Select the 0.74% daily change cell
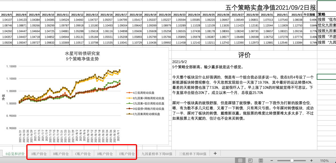Image resolution: width=336 pixels, height=163 pixels. pyautogui.click(x=310, y=42)
